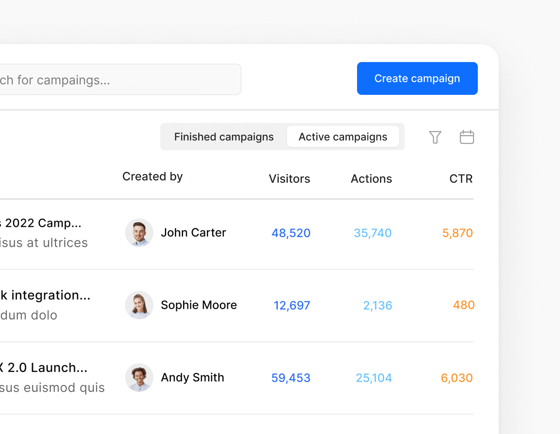The image size is (560, 434).
Task: Select John Carter's profile avatar
Action: [139, 233]
